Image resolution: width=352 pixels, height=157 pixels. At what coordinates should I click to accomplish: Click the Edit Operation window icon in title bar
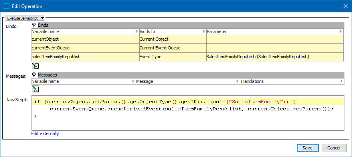tap(6, 6)
